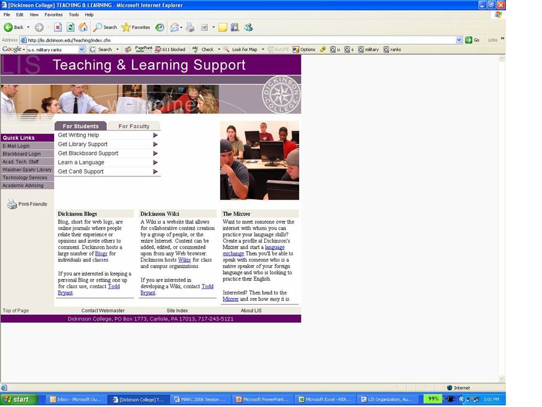The height and width of the screenshot is (407, 542).
Task: Click the Mail envelope icon
Action: click(174, 27)
